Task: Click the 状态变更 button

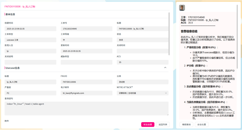Action: click(x=148, y=125)
